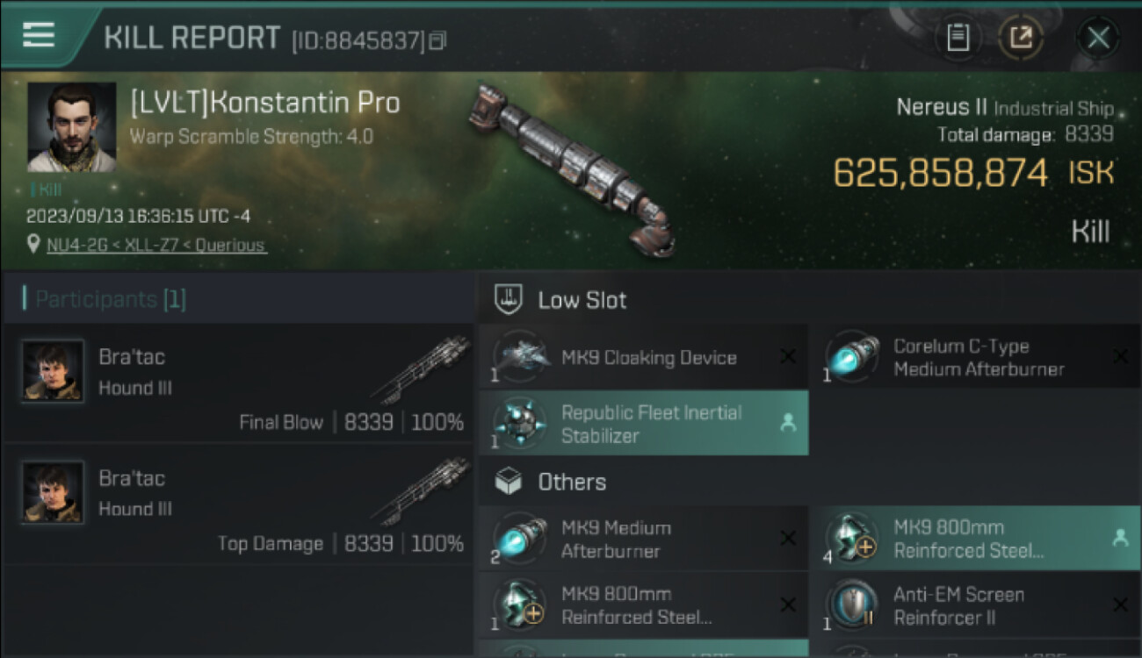Select Corelum C-Type Medium Afterburner icon

(x=852, y=358)
